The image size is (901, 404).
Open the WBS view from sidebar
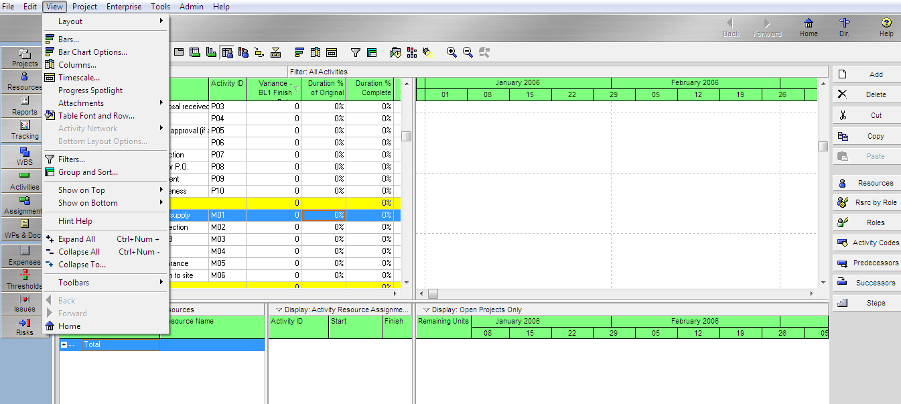(x=25, y=156)
